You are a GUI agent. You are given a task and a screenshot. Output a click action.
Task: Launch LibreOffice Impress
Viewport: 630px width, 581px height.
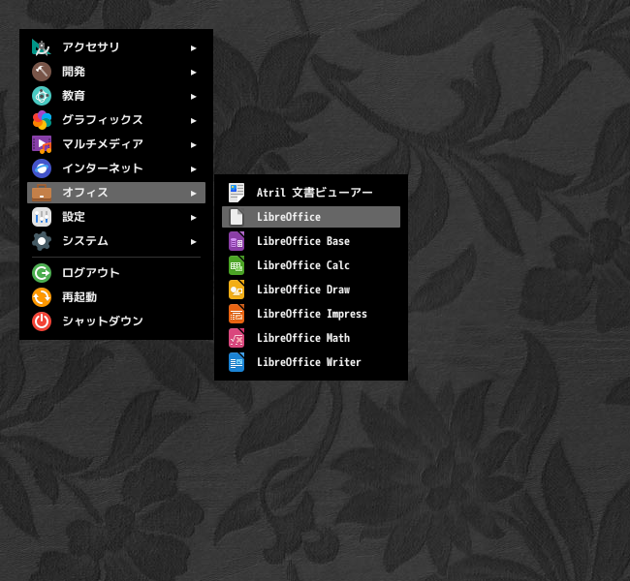click(x=311, y=314)
